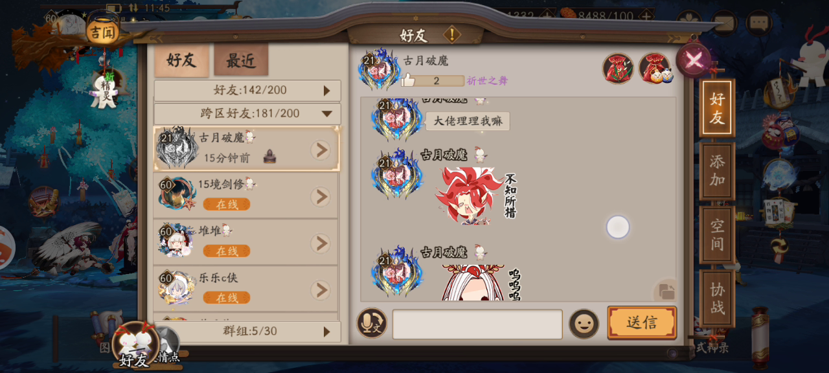The image size is (829, 373).
Task: Expand the 好友:142/200 list
Action: click(247, 91)
